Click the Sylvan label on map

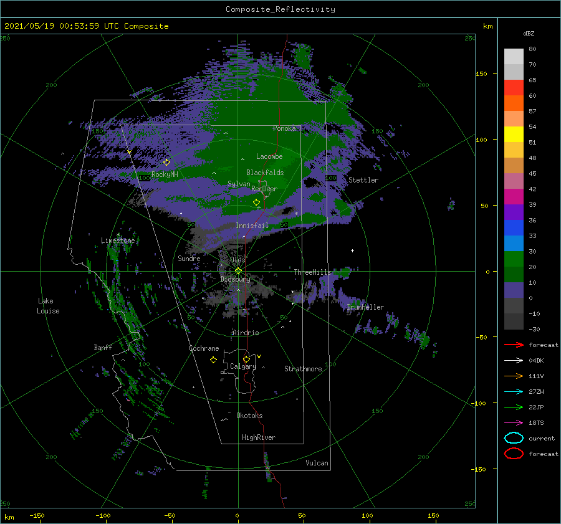[x=239, y=184]
